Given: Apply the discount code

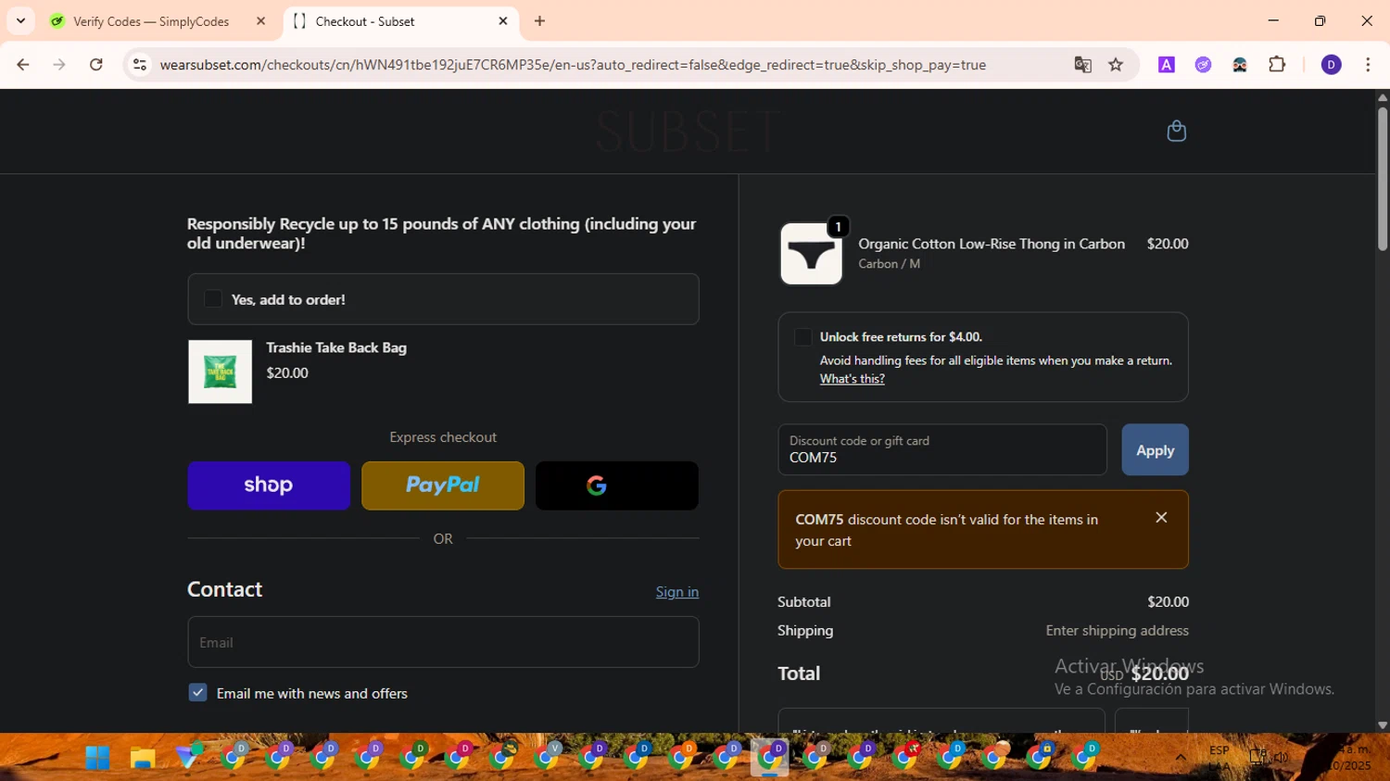Looking at the screenshot, I should [1155, 450].
